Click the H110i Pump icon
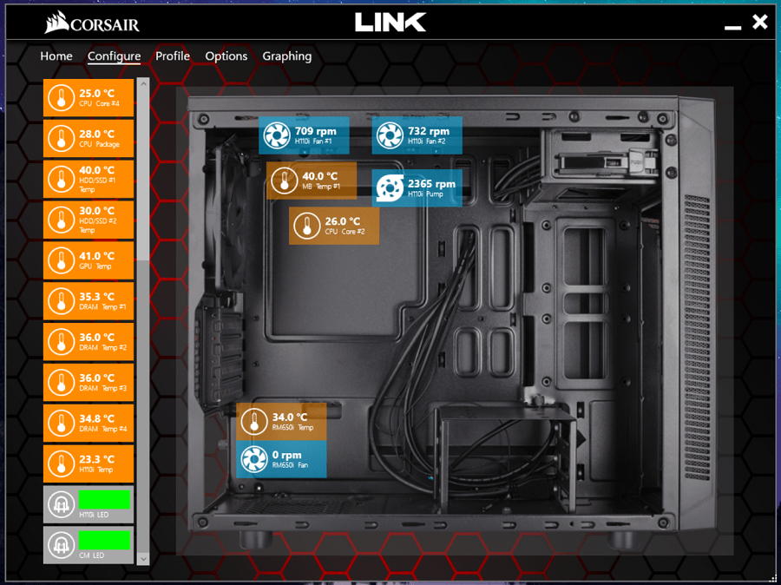 [390, 187]
